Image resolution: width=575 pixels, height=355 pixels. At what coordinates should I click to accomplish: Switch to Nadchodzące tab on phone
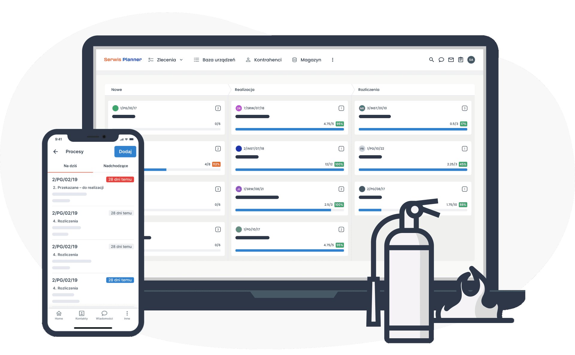[x=116, y=166]
